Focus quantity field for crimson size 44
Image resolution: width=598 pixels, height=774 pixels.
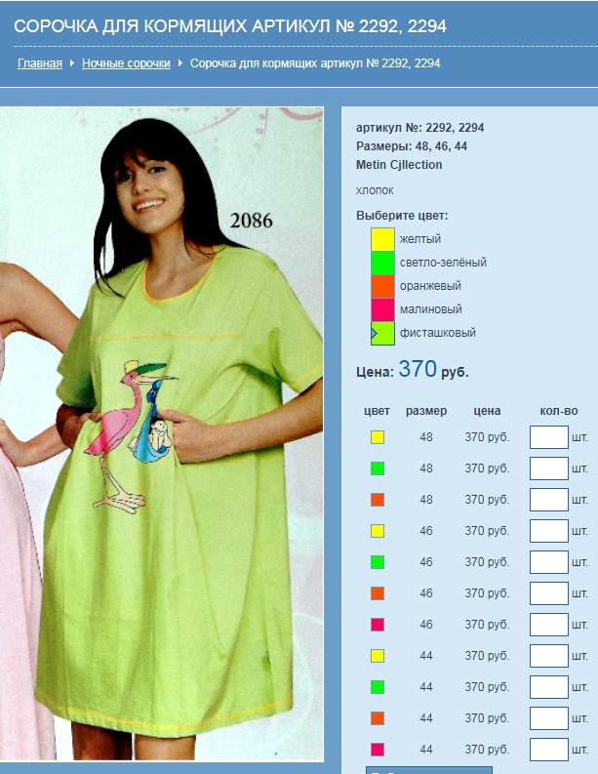click(x=549, y=750)
